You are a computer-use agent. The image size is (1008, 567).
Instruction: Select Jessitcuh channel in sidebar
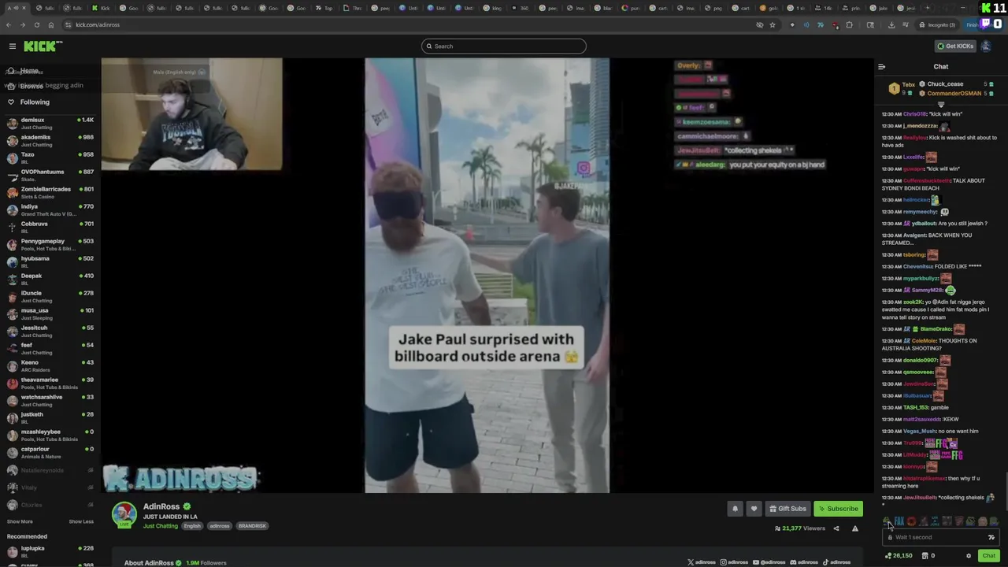49,332
